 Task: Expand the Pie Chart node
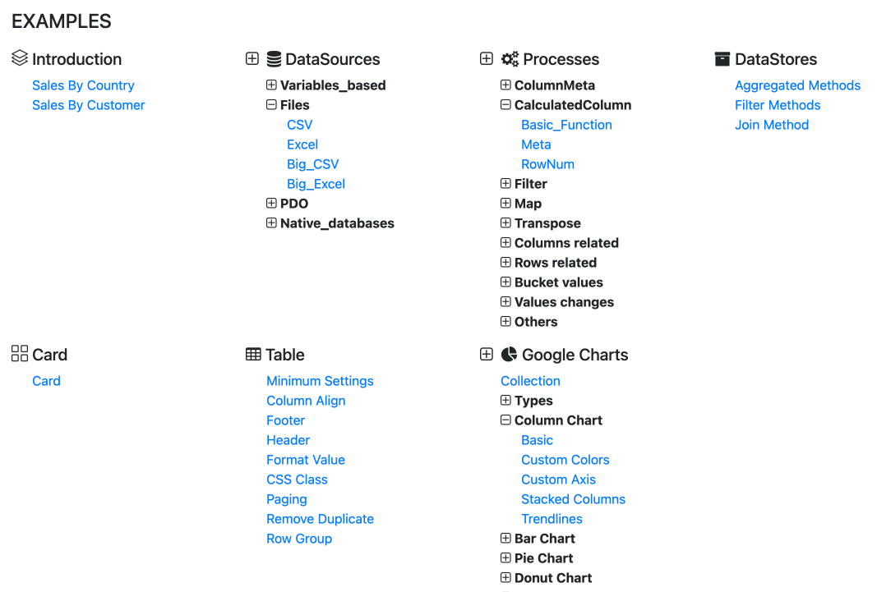[x=505, y=558]
